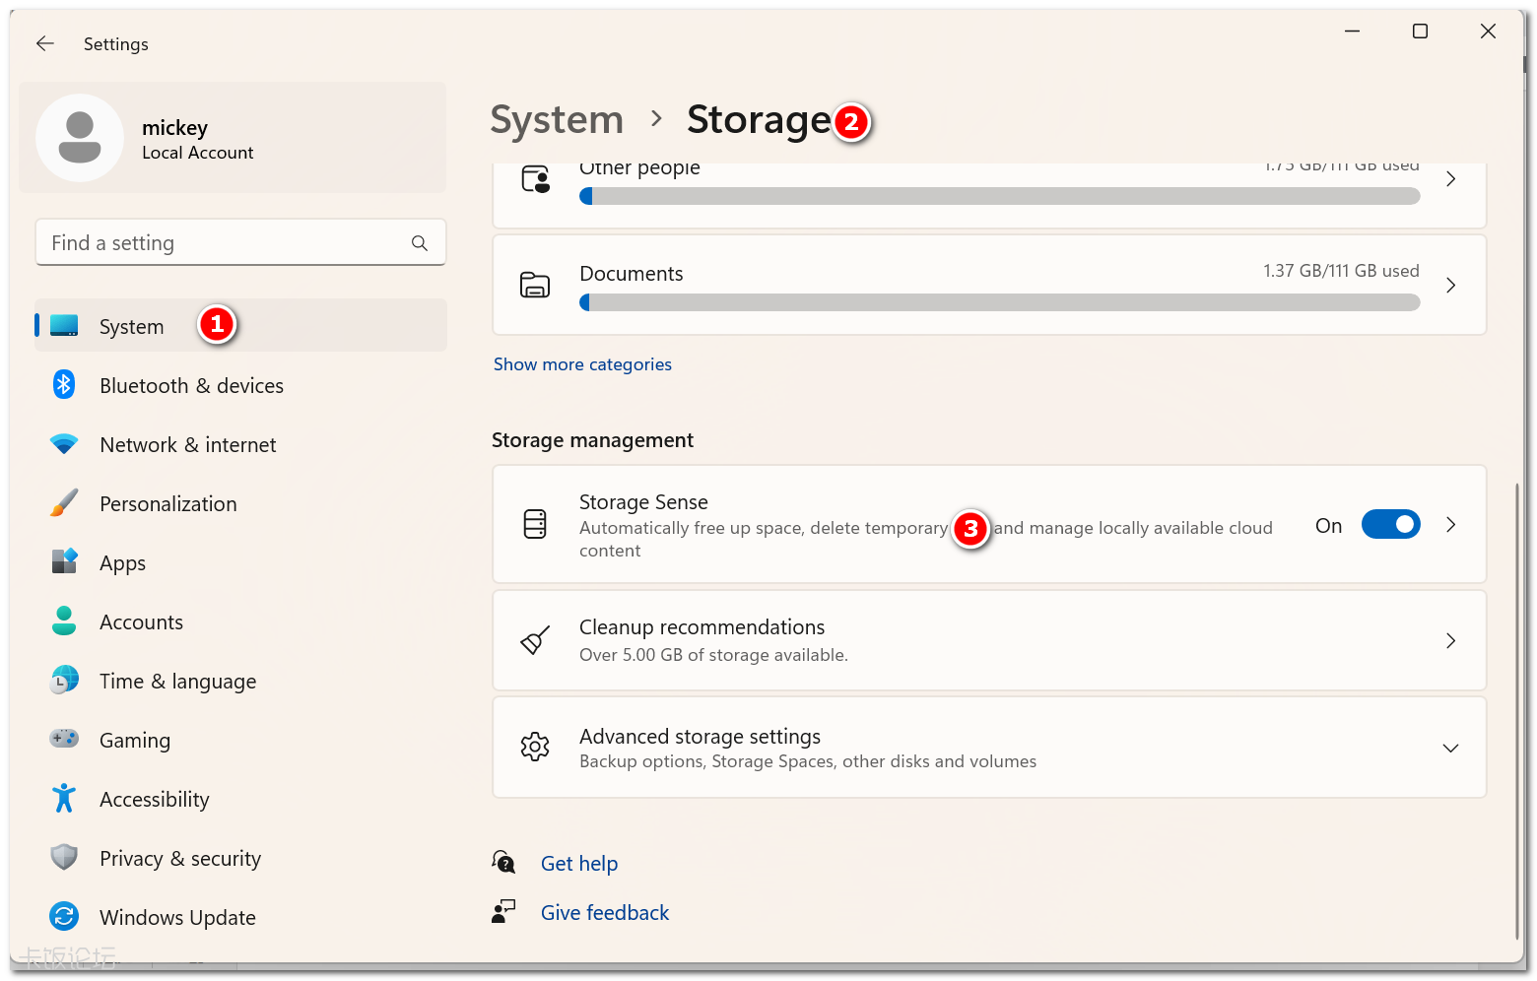This screenshot has width=1537, height=981.
Task: Open Time & language settings
Action: click(240, 681)
